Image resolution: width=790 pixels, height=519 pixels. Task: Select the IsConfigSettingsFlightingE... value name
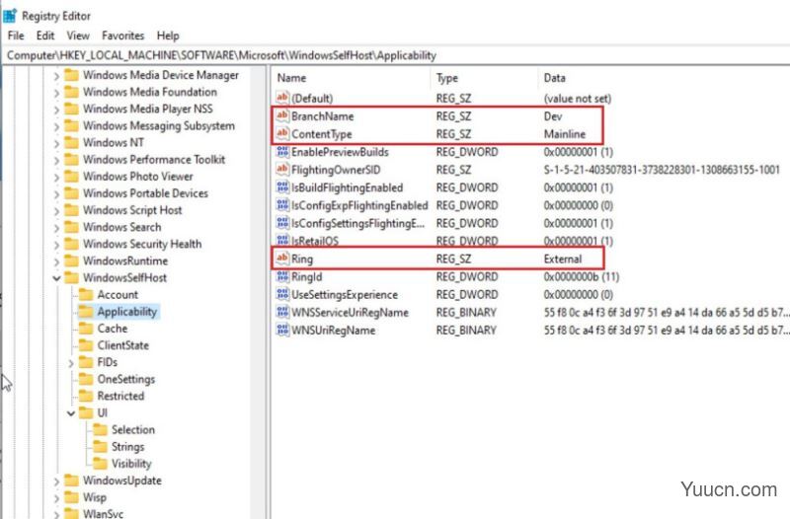point(357,223)
